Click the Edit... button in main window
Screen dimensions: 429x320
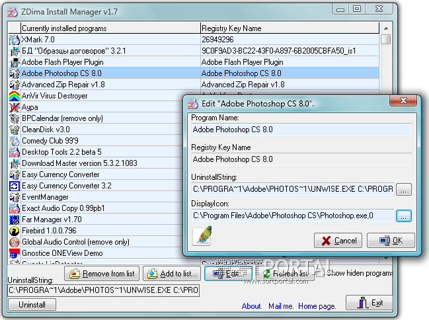point(229,274)
